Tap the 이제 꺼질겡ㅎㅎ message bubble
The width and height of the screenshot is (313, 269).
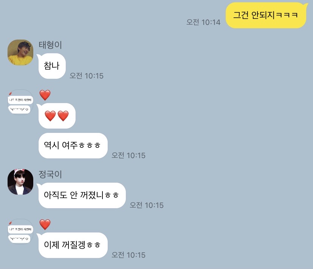click(73, 245)
